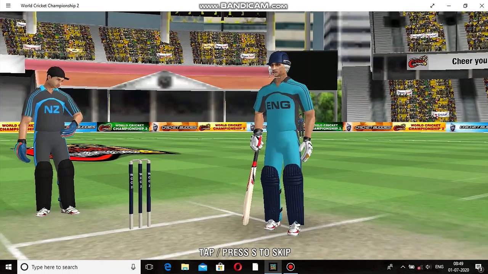Open Task View from the taskbar
Screen dimensions: 488x274
tap(149, 267)
